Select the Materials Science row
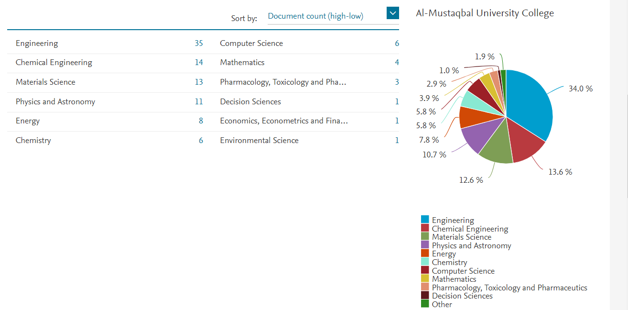This screenshot has width=628, height=310. click(45, 82)
